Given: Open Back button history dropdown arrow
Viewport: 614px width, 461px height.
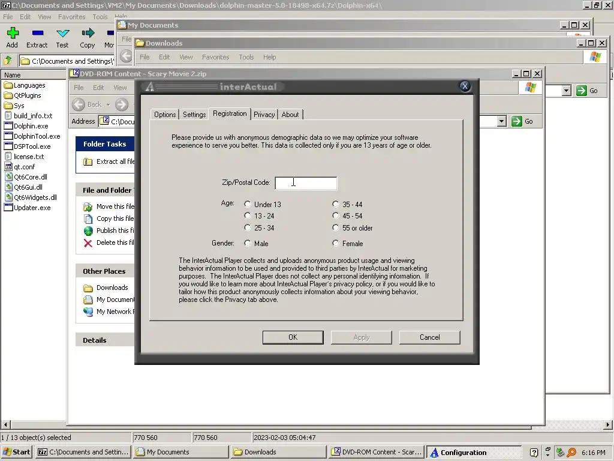Looking at the screenshot, I should point(108,104).
